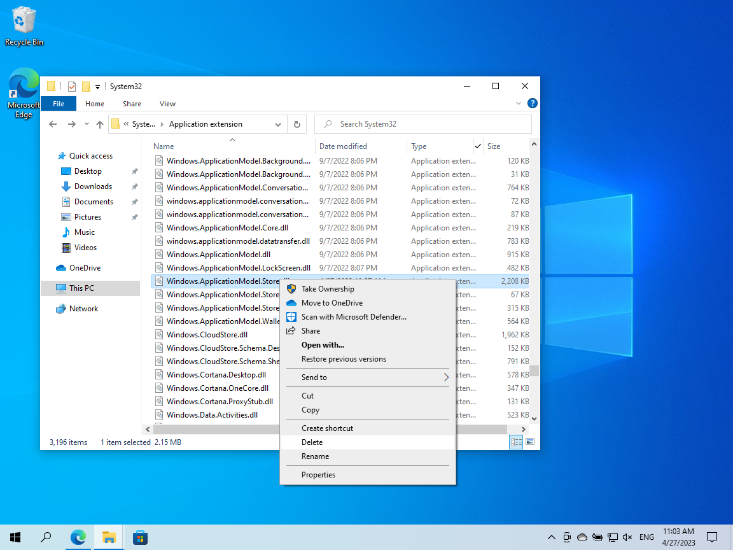Image resolution: width=733 pixels, height=550 pixels.
Task: Choose Create shortcut in the context menu
Action: point(367,428)
